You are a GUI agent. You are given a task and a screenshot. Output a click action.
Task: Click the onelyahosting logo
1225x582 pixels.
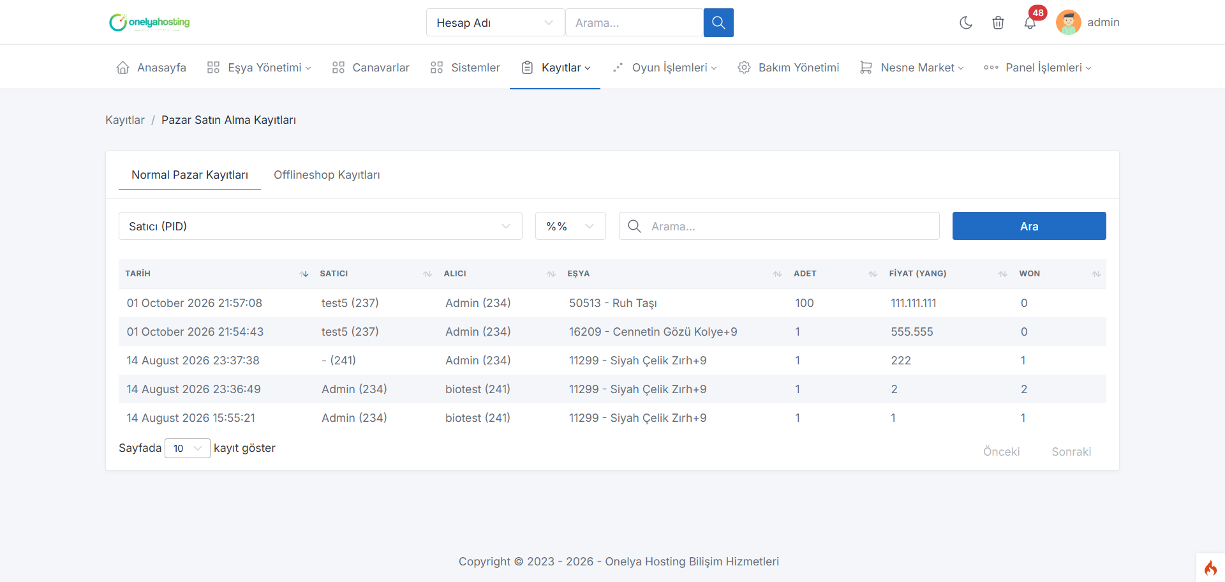(149, 22)
